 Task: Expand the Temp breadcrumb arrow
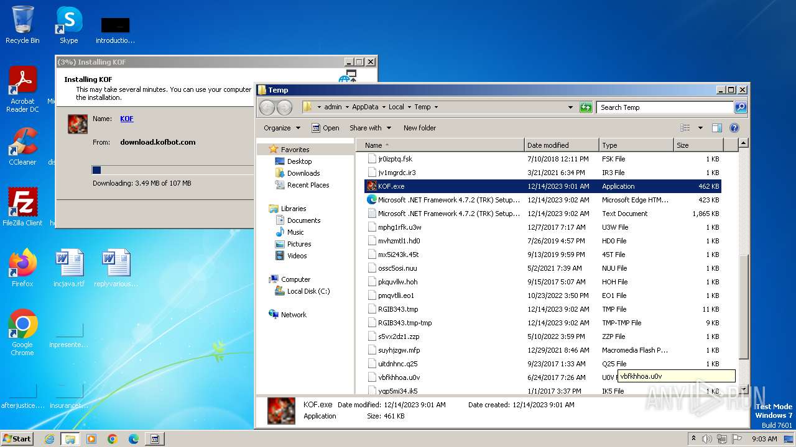(x=436, y=107)
